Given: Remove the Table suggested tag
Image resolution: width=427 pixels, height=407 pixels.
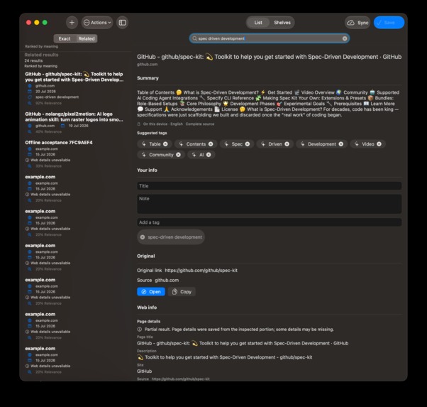Looking at the screenshot, I should pos(165,144).
